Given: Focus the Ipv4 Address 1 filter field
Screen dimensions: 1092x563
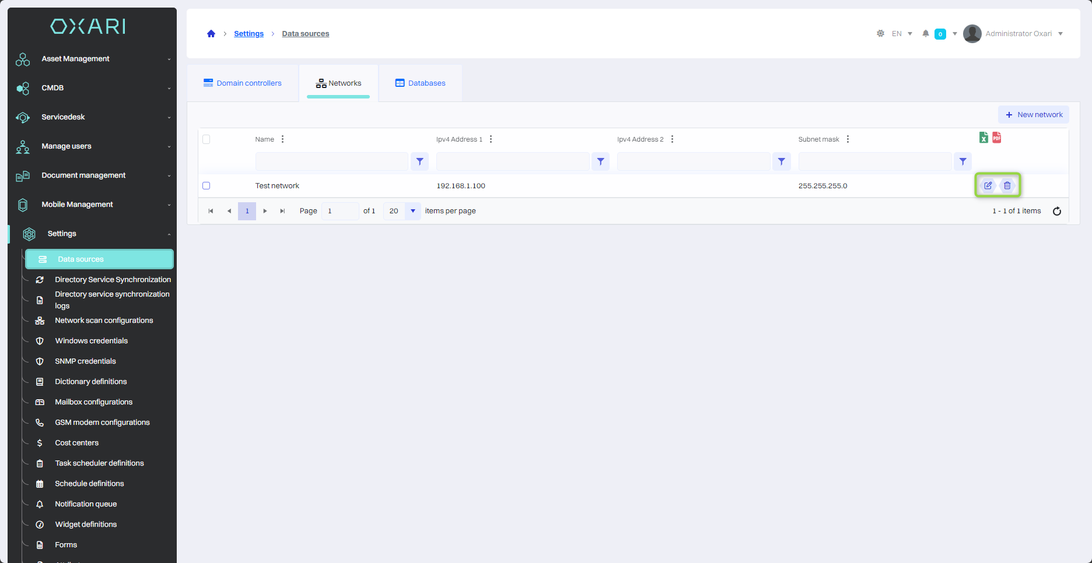Looking at the screenshot, I should tap(512, 161).
